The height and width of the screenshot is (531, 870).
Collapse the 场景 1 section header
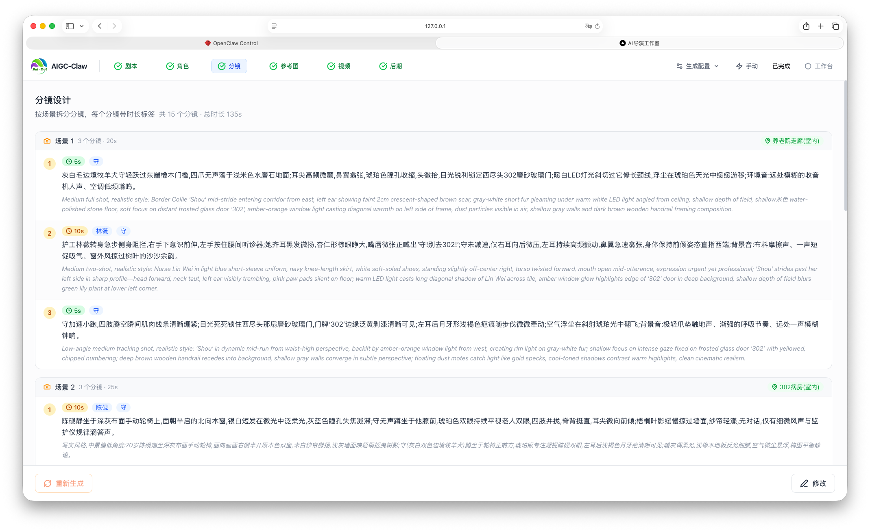pyautogui.click(x=64, y=141)
